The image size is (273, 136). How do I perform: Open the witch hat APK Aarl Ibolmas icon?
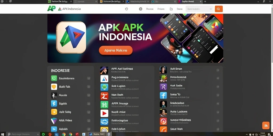tap(104, 70)
